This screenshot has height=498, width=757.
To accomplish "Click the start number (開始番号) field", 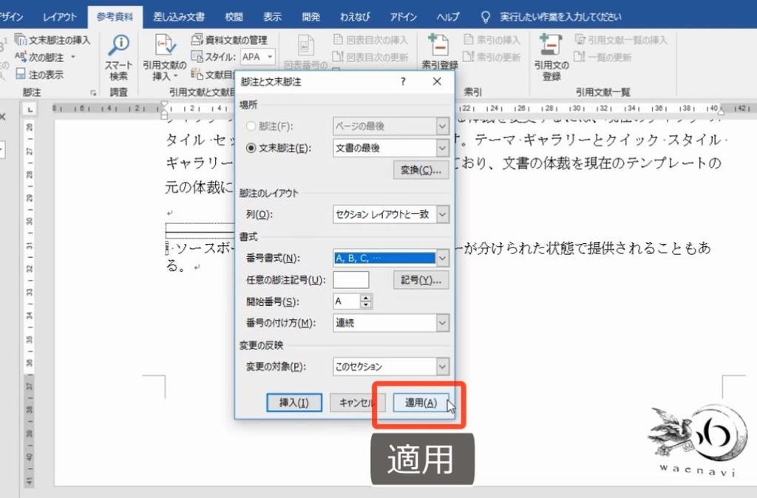I will click(x=347, y=301).
